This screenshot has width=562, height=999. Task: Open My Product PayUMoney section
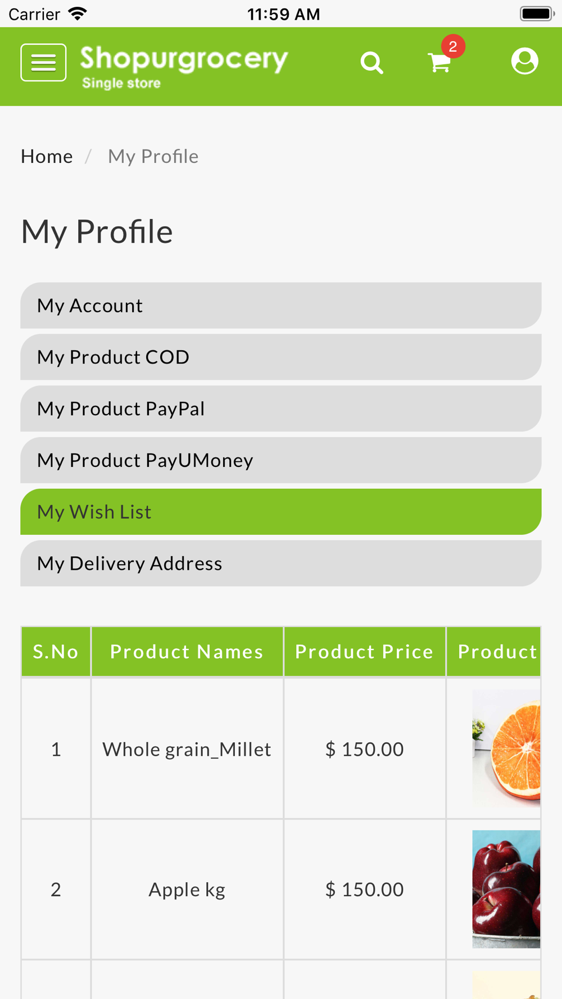(281, 461)
